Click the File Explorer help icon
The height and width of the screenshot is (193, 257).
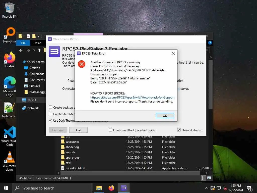click(x=210, y=43)
